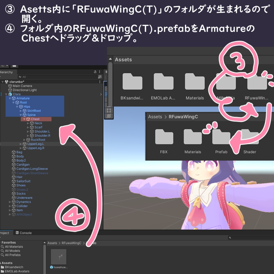Open the Materials folder inside RFuwaWingC
The height and width of the screenshot is (274, 274).
(193, 137)
